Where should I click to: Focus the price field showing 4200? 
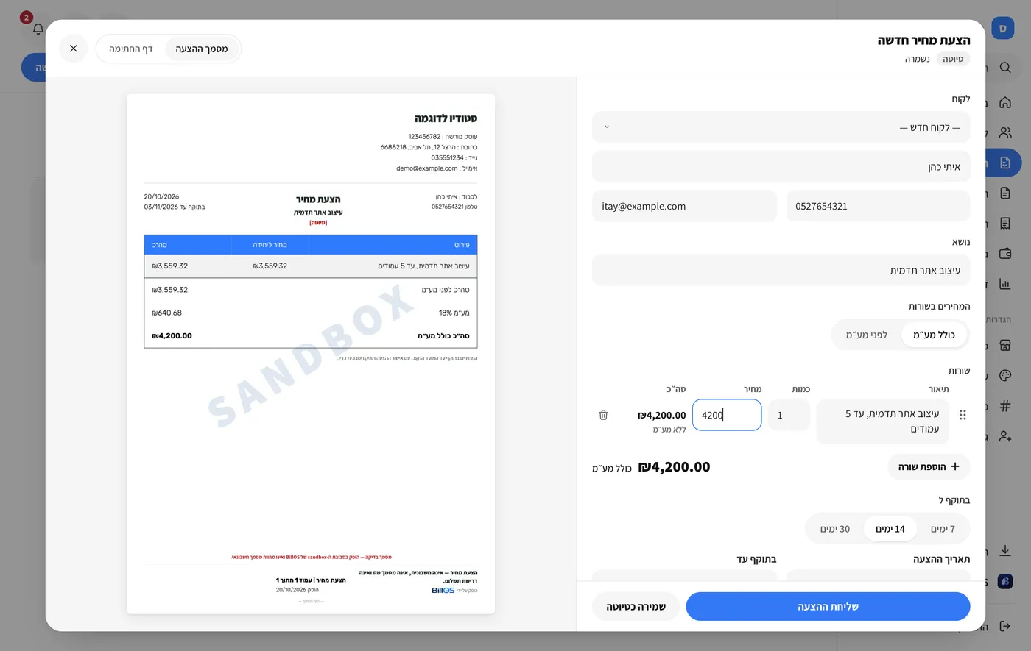727,415
